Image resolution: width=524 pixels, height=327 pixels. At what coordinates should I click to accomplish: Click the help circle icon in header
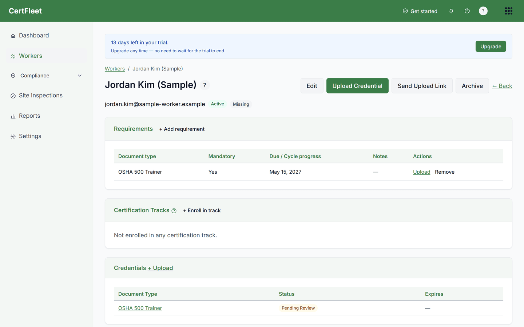[x=467, y=11]
